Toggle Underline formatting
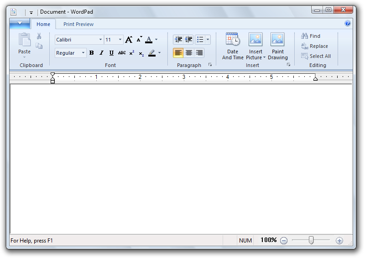365x258 pixels. coord(111,53)
